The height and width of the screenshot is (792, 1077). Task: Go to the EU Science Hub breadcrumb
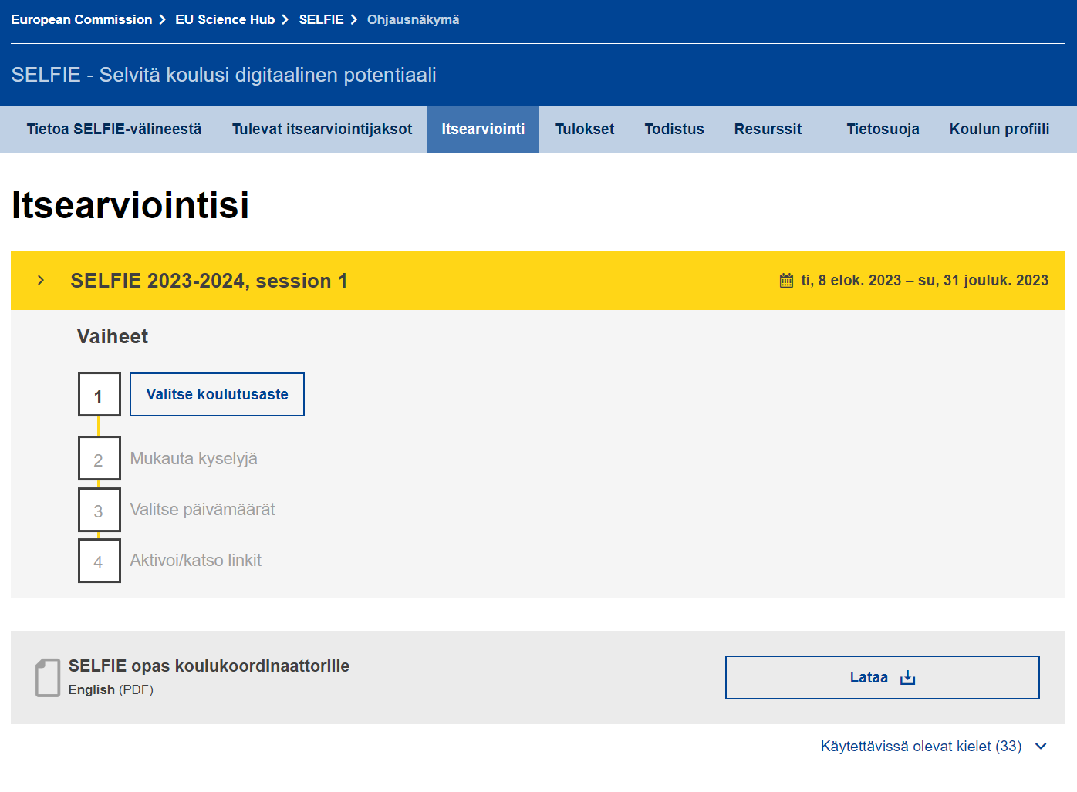click(225, 19)
